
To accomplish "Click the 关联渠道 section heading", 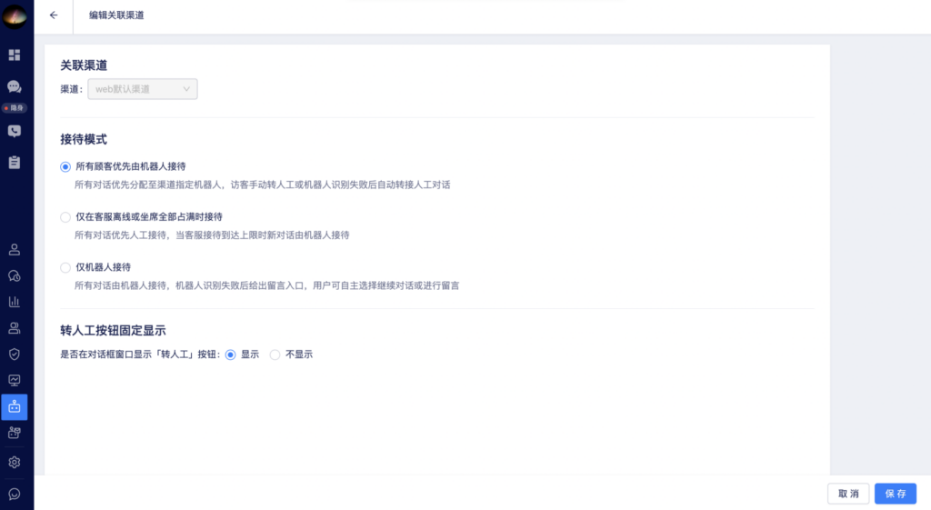I will tap(84, 65).
